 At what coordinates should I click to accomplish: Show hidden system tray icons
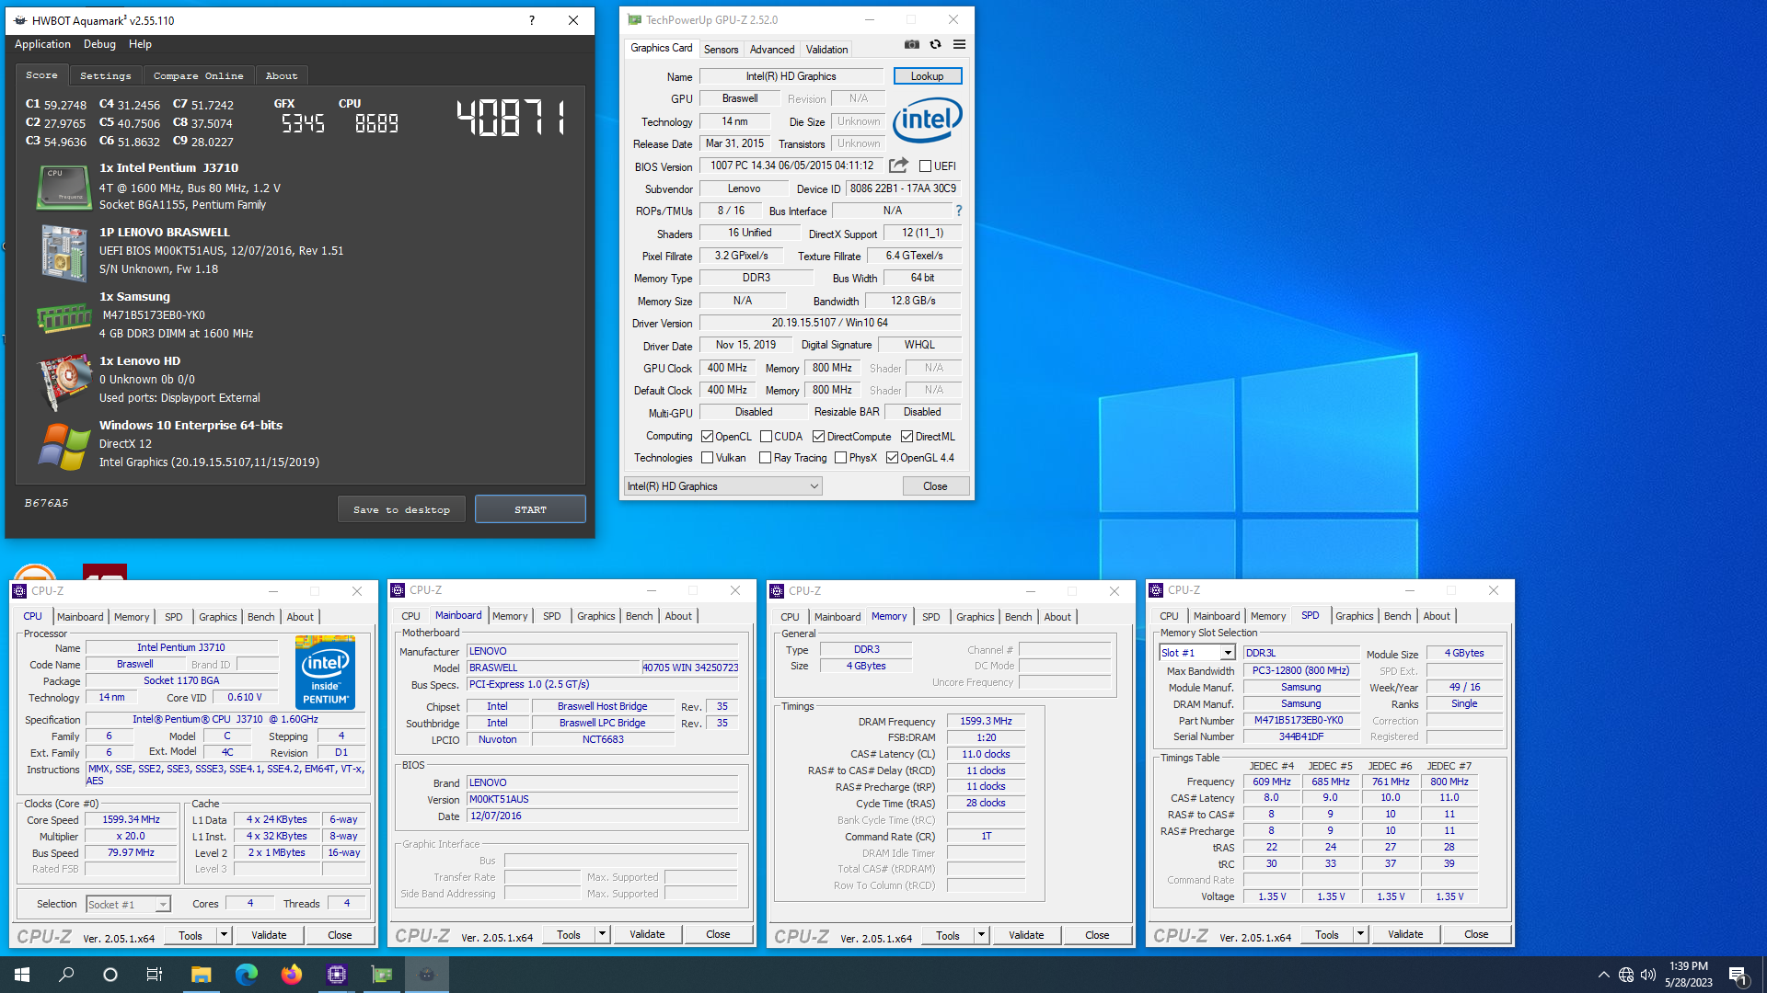[1604, 975]
